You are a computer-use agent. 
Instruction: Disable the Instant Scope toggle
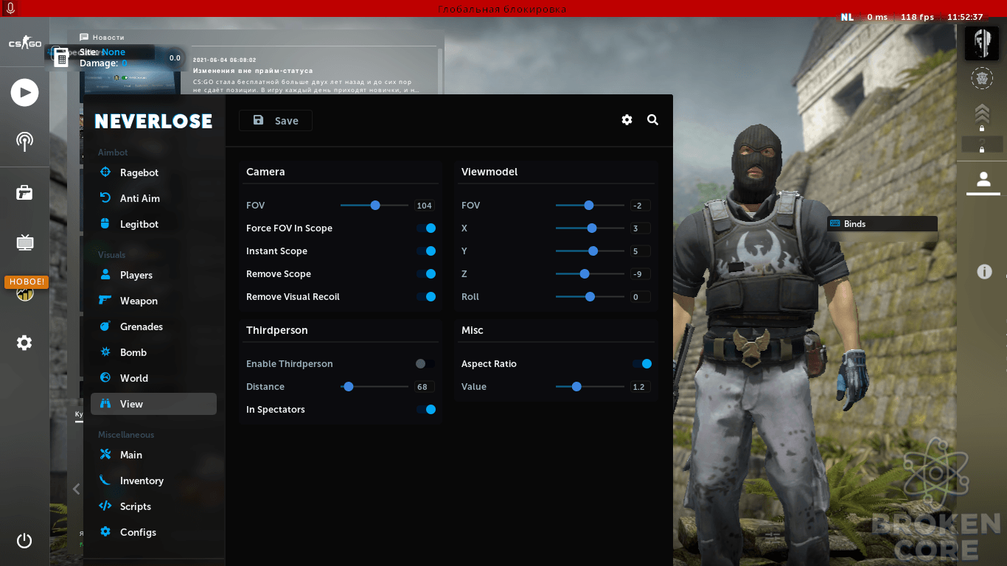click(x=426, y=251)
